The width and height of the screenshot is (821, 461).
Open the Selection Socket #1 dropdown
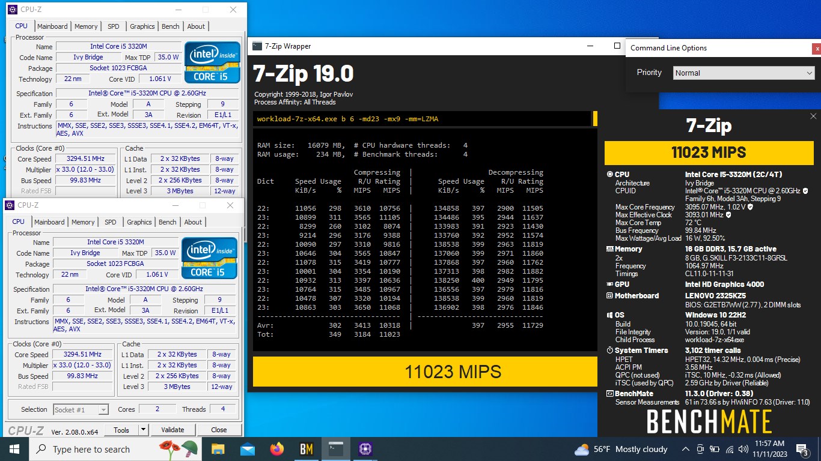pos(81,409)
